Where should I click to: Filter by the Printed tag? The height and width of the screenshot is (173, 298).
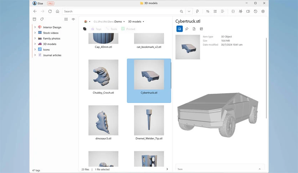[x=128, y=29]
